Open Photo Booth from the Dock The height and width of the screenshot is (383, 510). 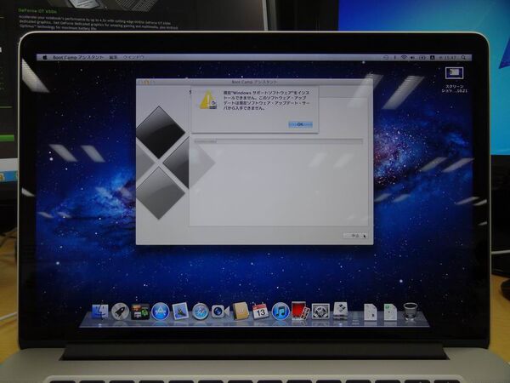coord(300,311)
